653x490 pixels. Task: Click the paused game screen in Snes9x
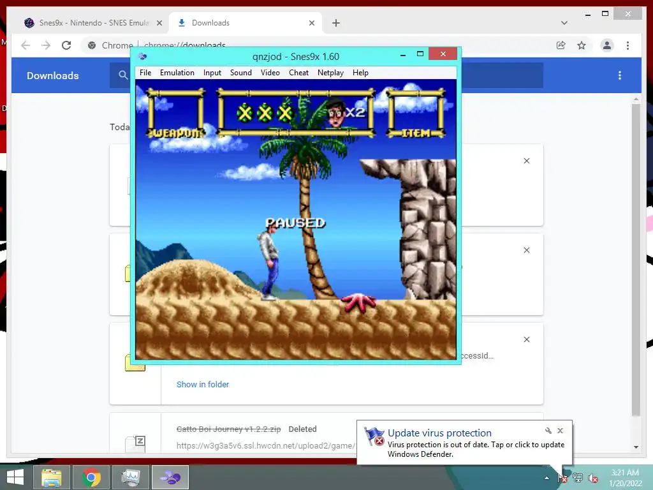pos(296,219)
